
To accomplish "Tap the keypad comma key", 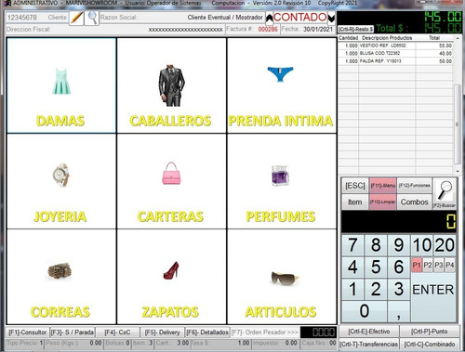I will [399, 311].
